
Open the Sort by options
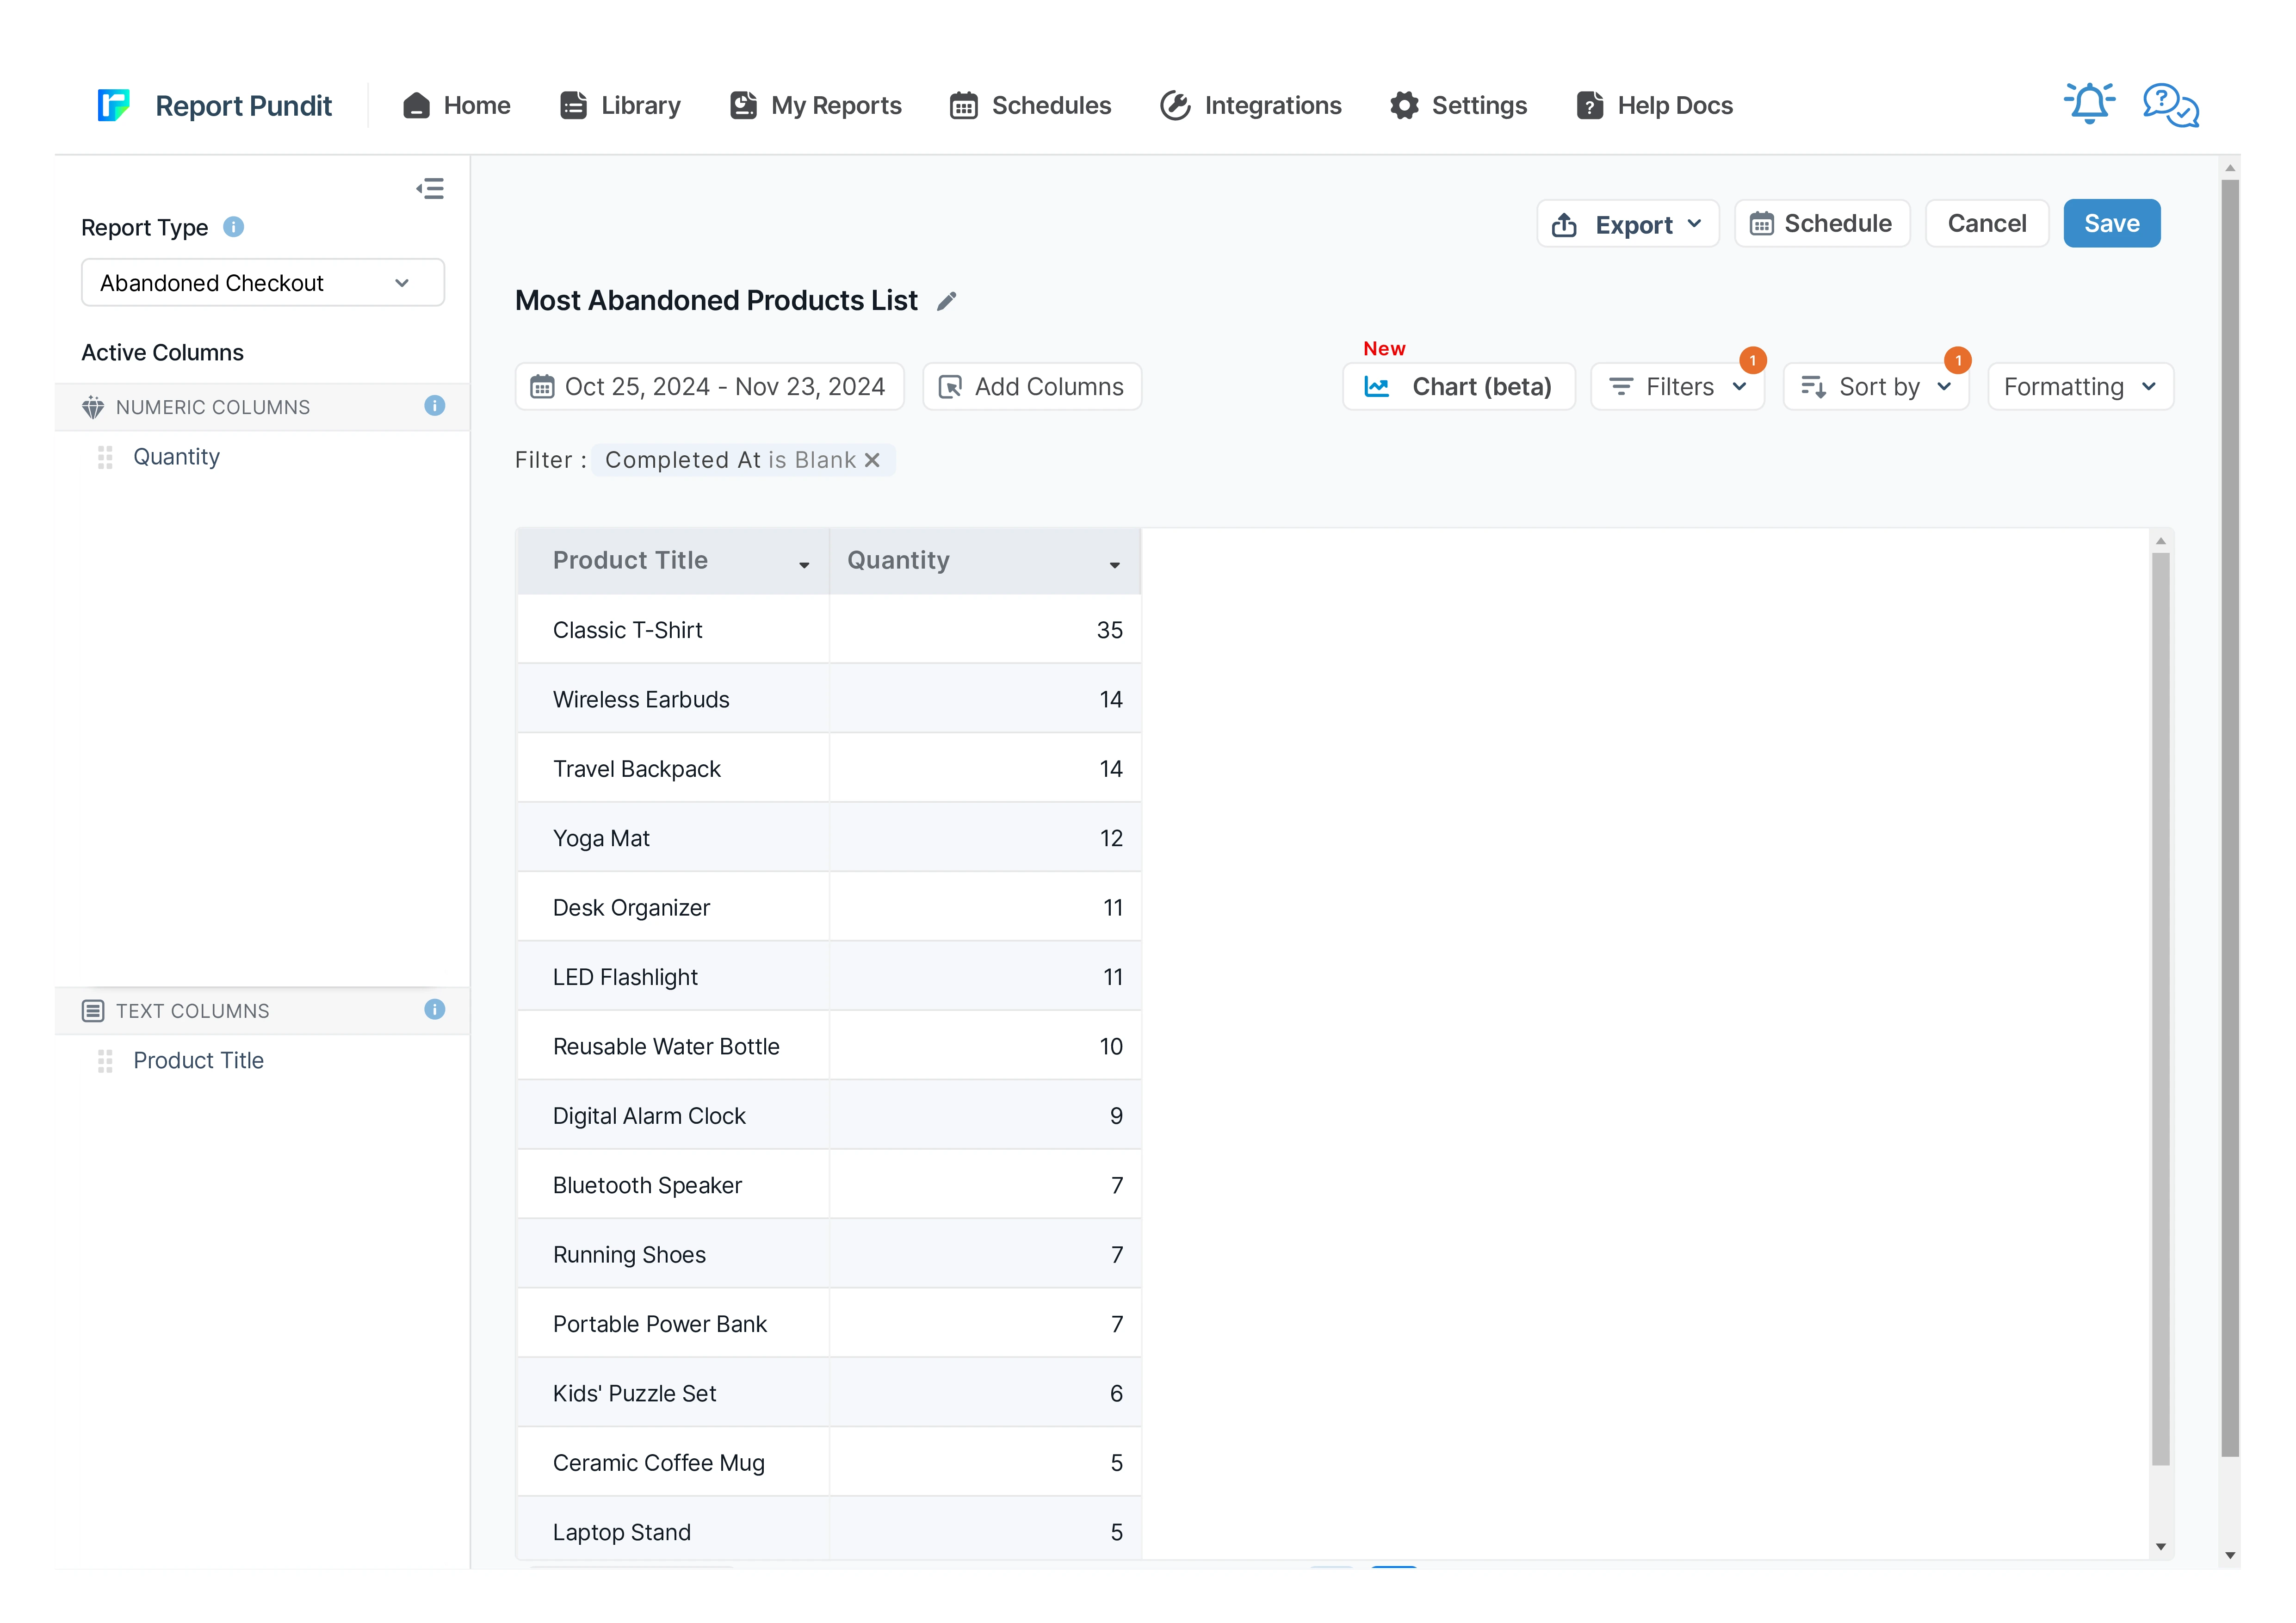1875,387
